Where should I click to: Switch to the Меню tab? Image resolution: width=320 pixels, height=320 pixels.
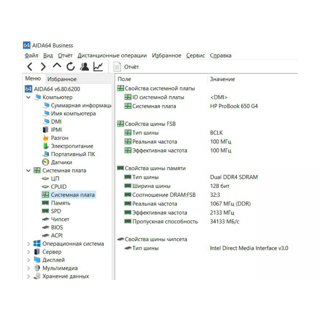pos(33,79)
